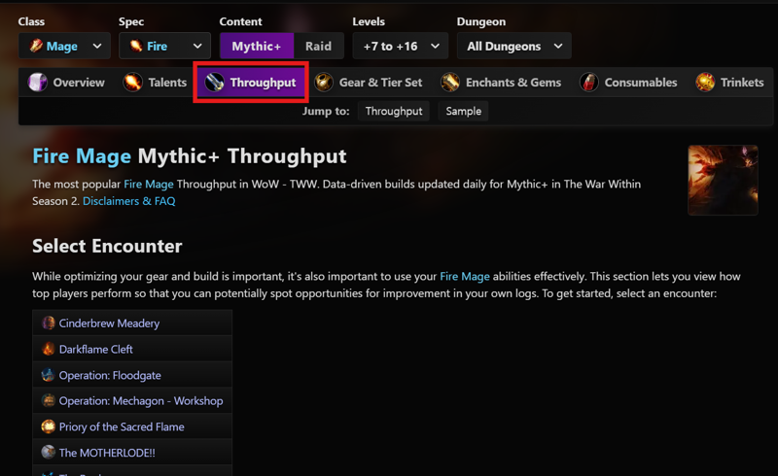Image resolution: width=778 pixels, height=476 pixels.
Task: Open the Levels dropdown +7 to +16
Action: point(401,46)
